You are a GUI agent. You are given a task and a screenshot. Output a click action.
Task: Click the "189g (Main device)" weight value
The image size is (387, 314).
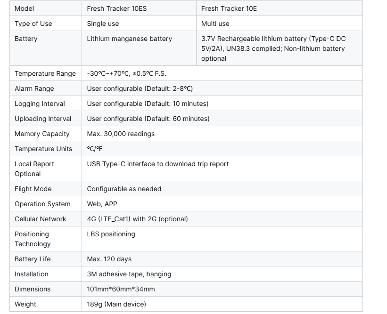pos(116,304)
